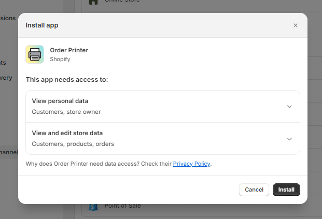
Task: Click the partially hidden sidebar item ending in 'very'
Action: [6, 78]
